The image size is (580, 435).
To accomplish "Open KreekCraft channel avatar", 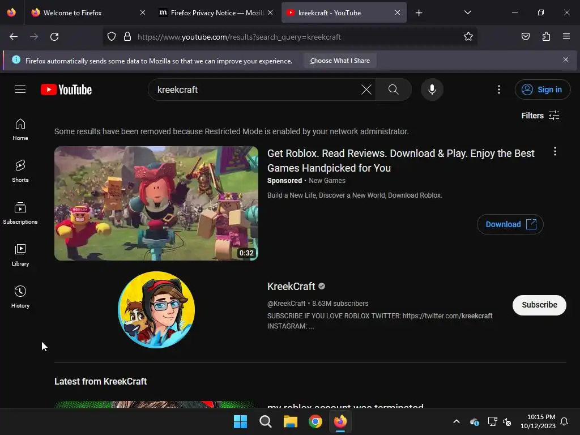I will pos(156,310).
